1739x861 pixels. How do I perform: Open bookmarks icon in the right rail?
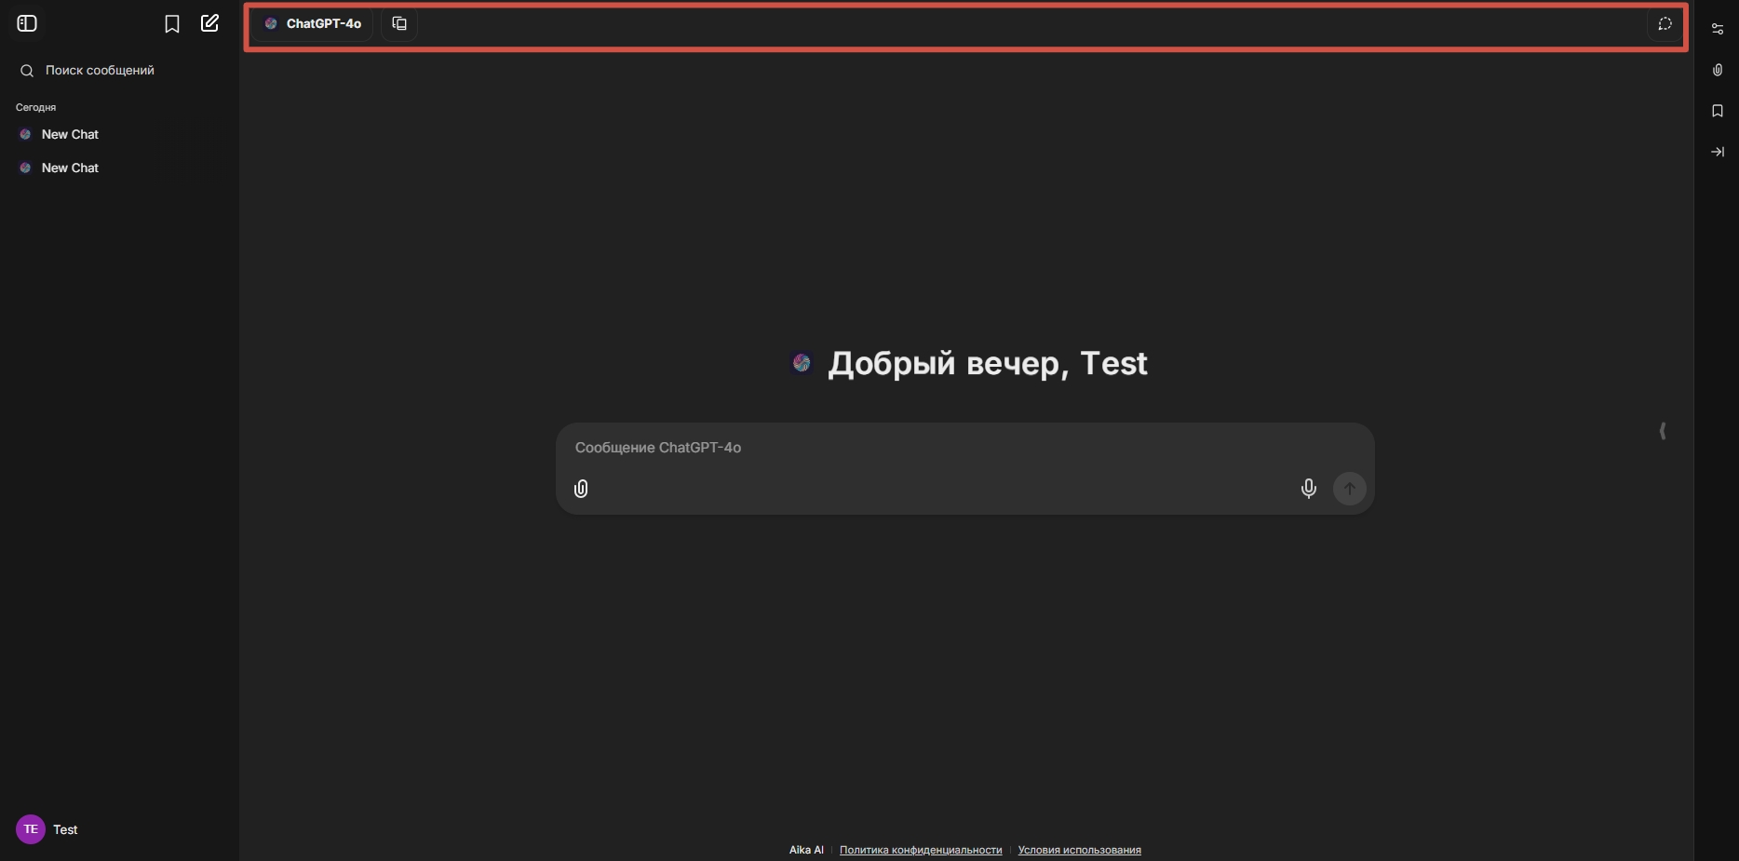(x=1718, y=111)
